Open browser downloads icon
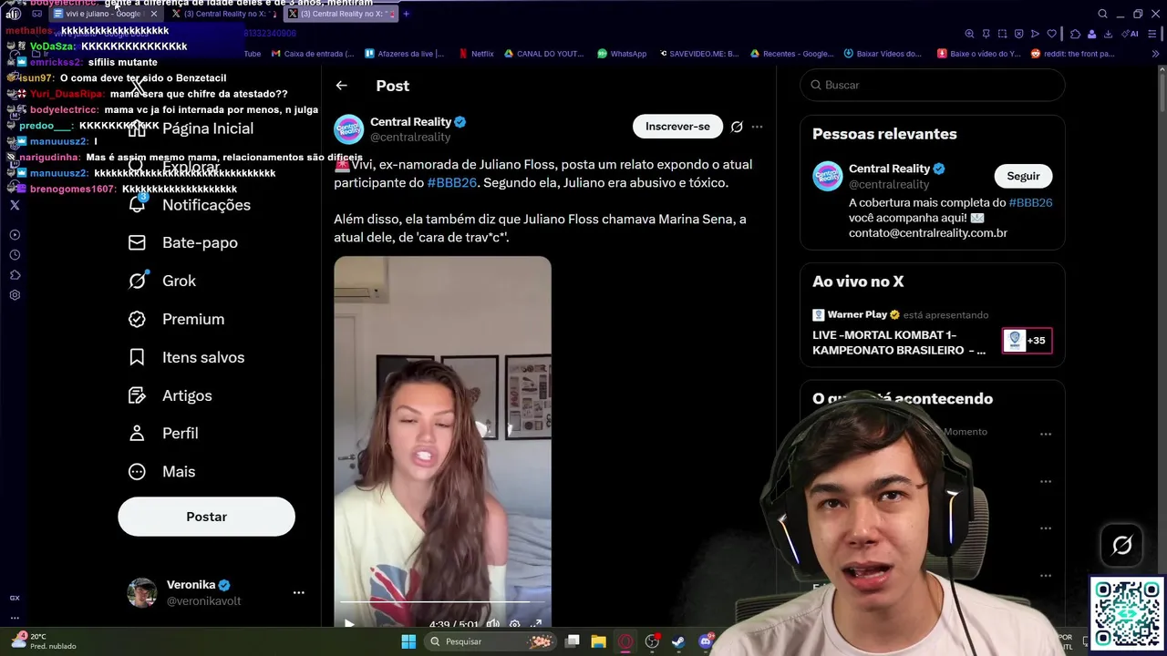The height and width of the screenshot is (656, 1167). tap(1108, 34)
